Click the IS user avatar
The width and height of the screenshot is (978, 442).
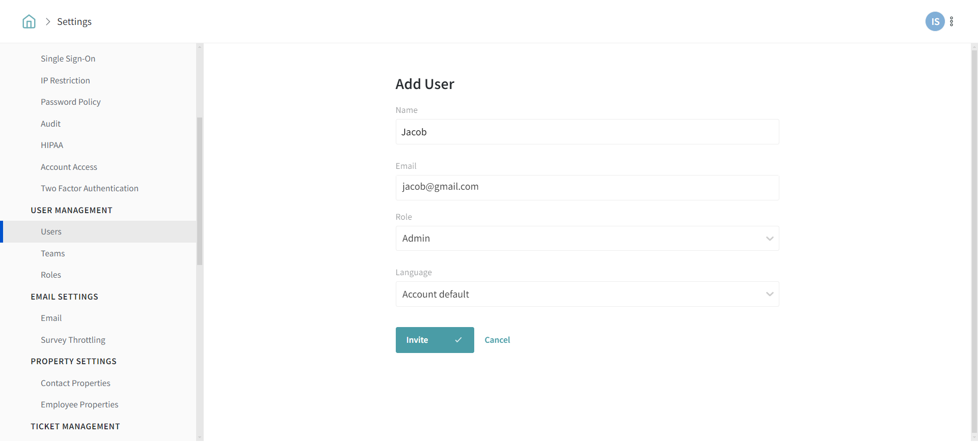[x=935, y=21]
